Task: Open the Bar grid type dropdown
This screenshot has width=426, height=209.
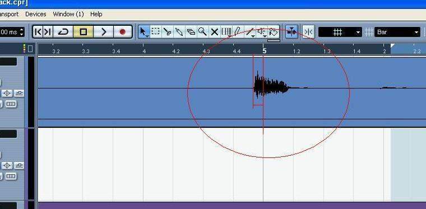Action: pyautogui.click(x=397, y=32)
